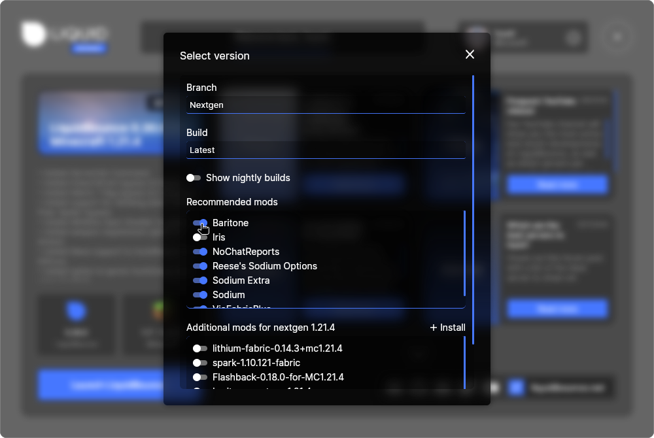Image resolution: width=654 pixels, height=438 pixels.
Task: Disable the Sodium Extra mod
Action: (200, 280)
